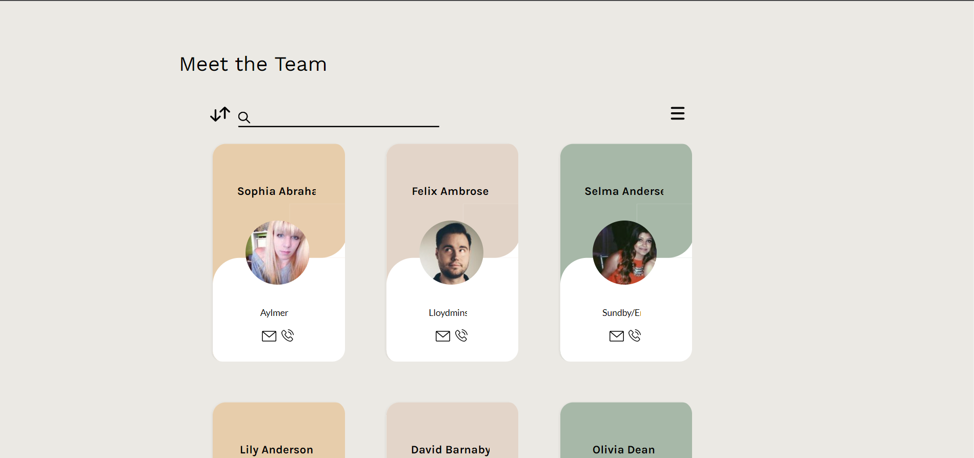This screenshot has width=974, height=458.
Task: Click the sort order arrows icon
Action: tap(220, 114)
